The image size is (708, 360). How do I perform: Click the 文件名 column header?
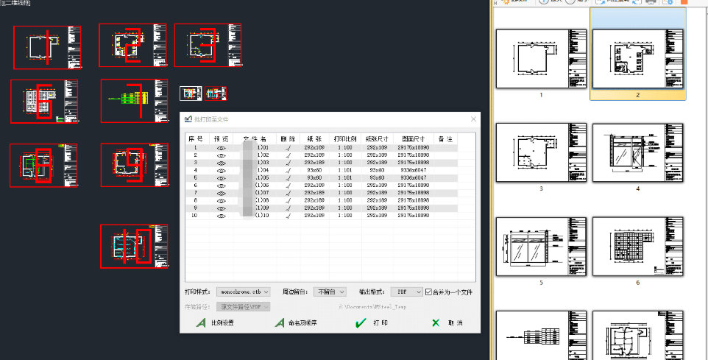(x=255, y=138)
